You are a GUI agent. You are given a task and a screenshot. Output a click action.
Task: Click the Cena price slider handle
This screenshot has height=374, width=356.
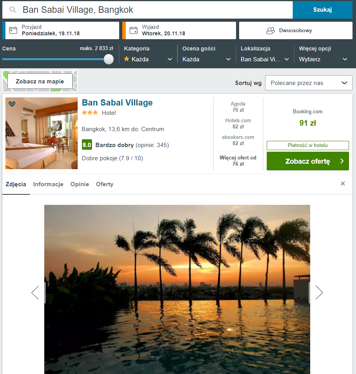click(x=109, y=59)
